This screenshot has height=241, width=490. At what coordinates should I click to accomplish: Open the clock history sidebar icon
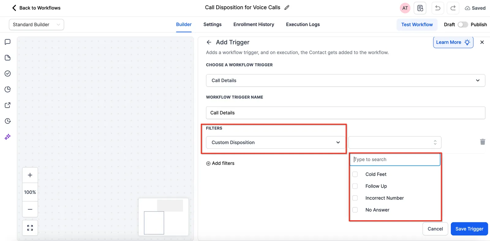coord(8,121)
